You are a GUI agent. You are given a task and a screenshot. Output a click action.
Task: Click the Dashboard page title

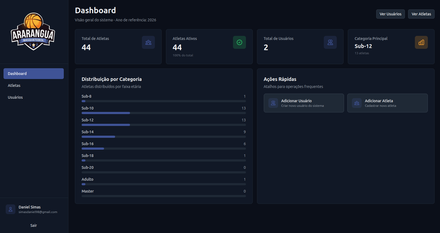[x=95, y=10]
